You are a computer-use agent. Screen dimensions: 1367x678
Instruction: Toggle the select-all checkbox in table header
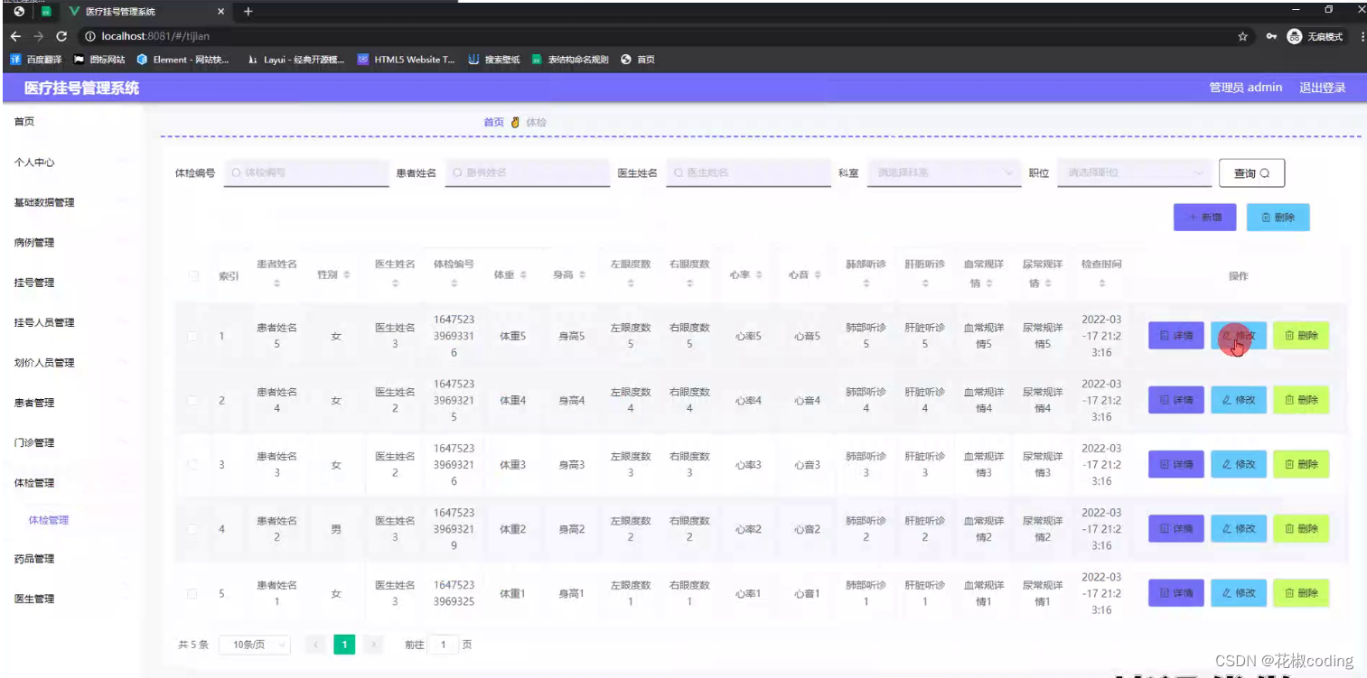coord(192,275)
